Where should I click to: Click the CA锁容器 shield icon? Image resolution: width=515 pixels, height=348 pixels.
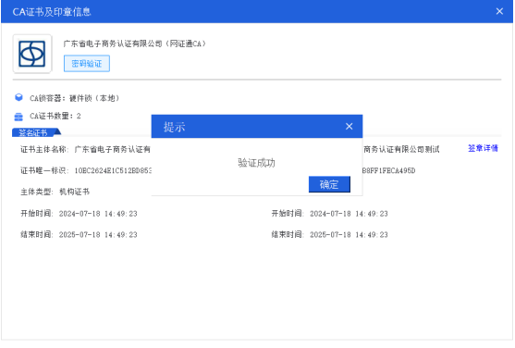click(18, 97)
